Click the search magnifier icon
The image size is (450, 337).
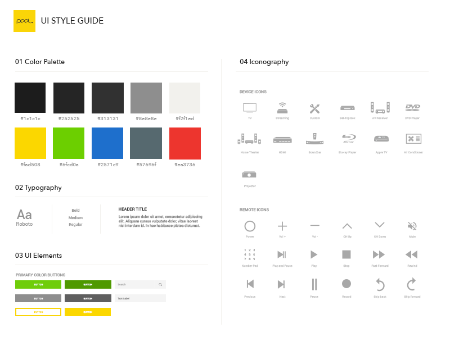(x=160, y=285)
